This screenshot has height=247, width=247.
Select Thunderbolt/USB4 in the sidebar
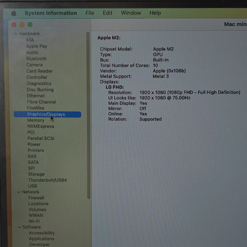pos(47,180)
